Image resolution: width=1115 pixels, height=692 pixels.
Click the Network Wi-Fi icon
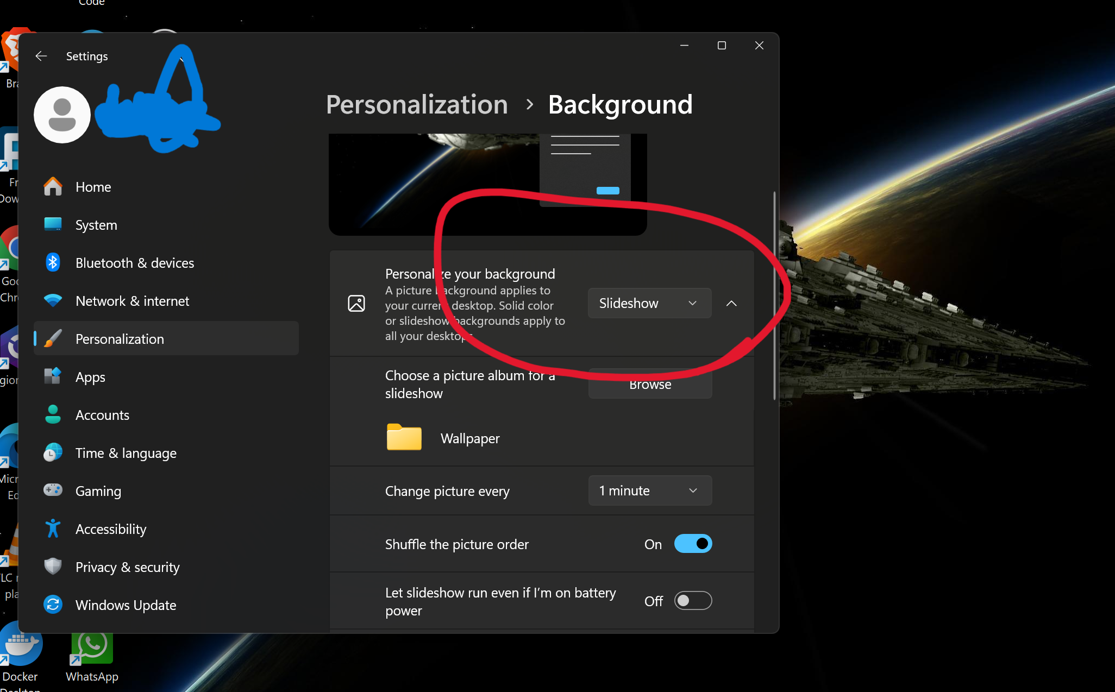53,301
